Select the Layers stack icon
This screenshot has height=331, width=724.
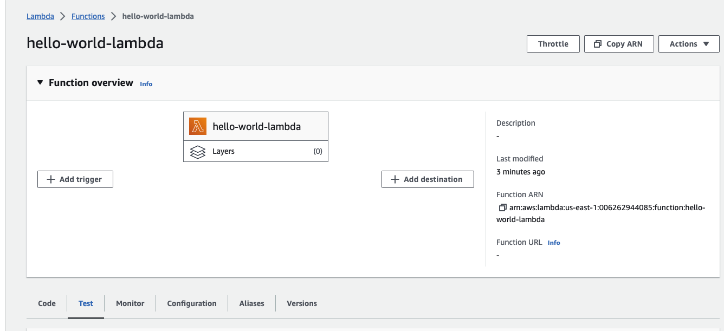click(x=198, y=152)
